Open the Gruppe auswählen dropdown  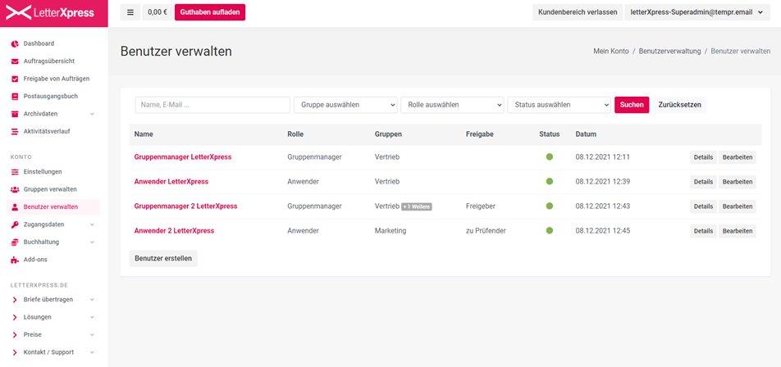coord(345,105)
